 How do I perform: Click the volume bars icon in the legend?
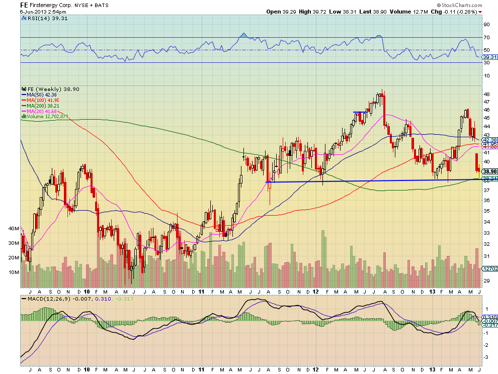coord(24,117)
